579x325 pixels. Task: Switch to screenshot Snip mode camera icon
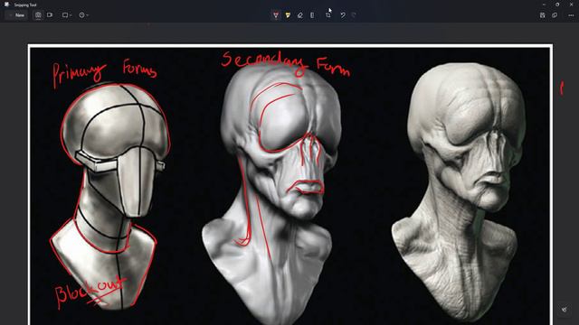point(38,15)
